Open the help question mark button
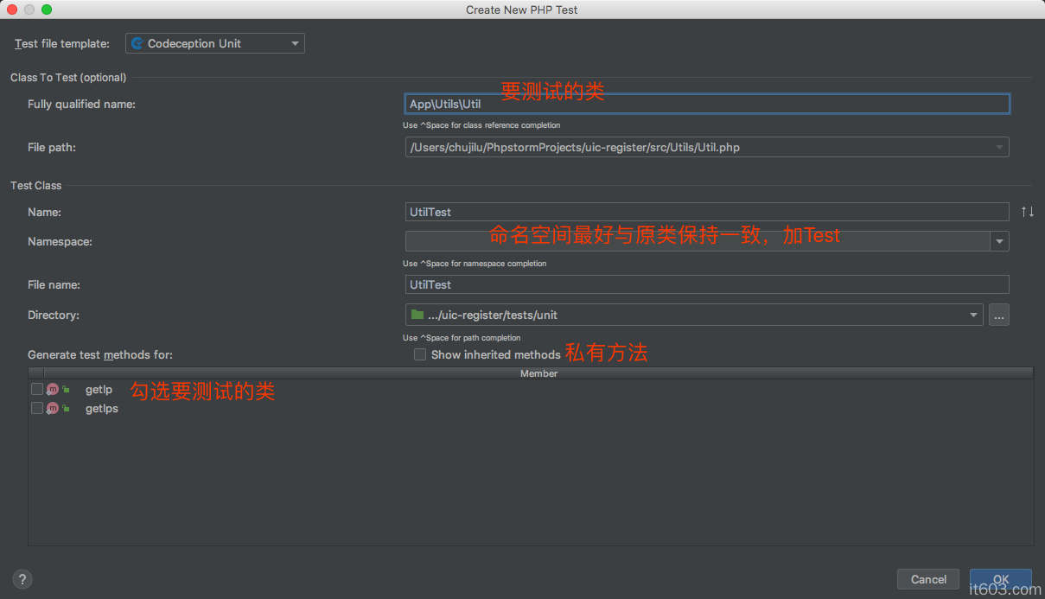 pos(22,579)
